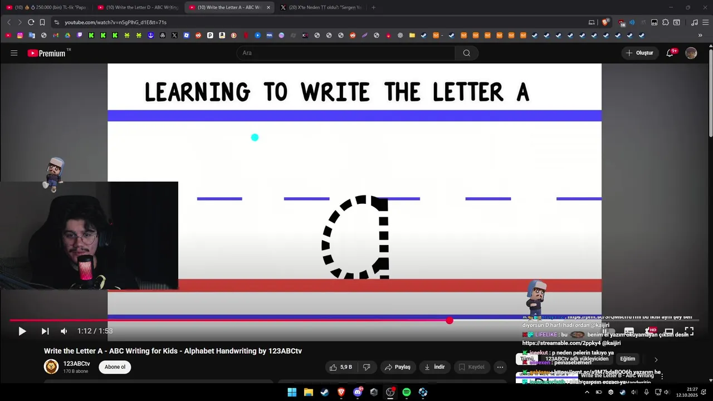
Task: Go back in browser history
Action: click(x=9, y=22)
